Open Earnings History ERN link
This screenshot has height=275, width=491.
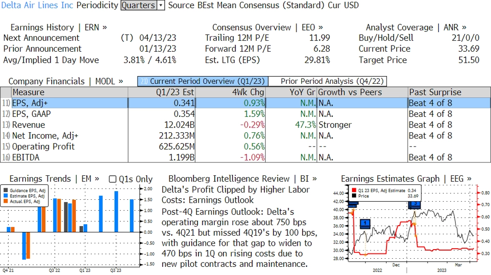click(58, 27)
